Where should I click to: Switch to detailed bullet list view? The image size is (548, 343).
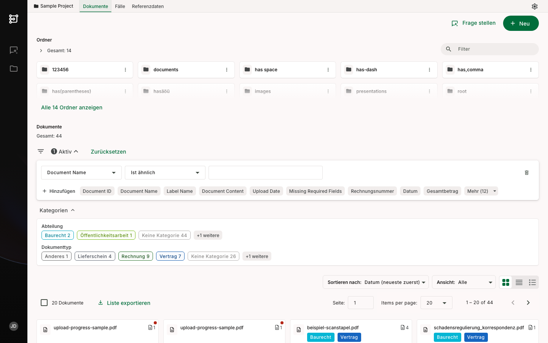click(532, 282)
